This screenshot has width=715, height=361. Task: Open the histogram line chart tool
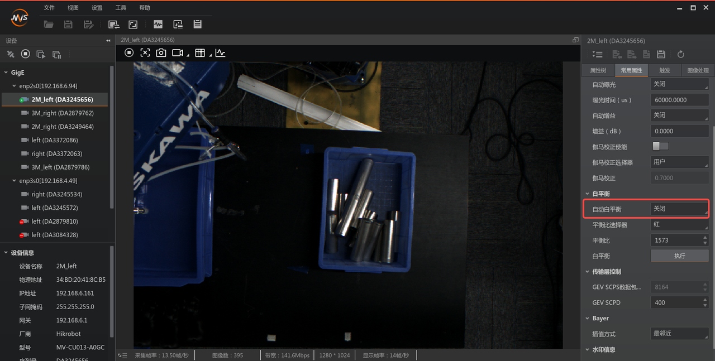point(220,52)
